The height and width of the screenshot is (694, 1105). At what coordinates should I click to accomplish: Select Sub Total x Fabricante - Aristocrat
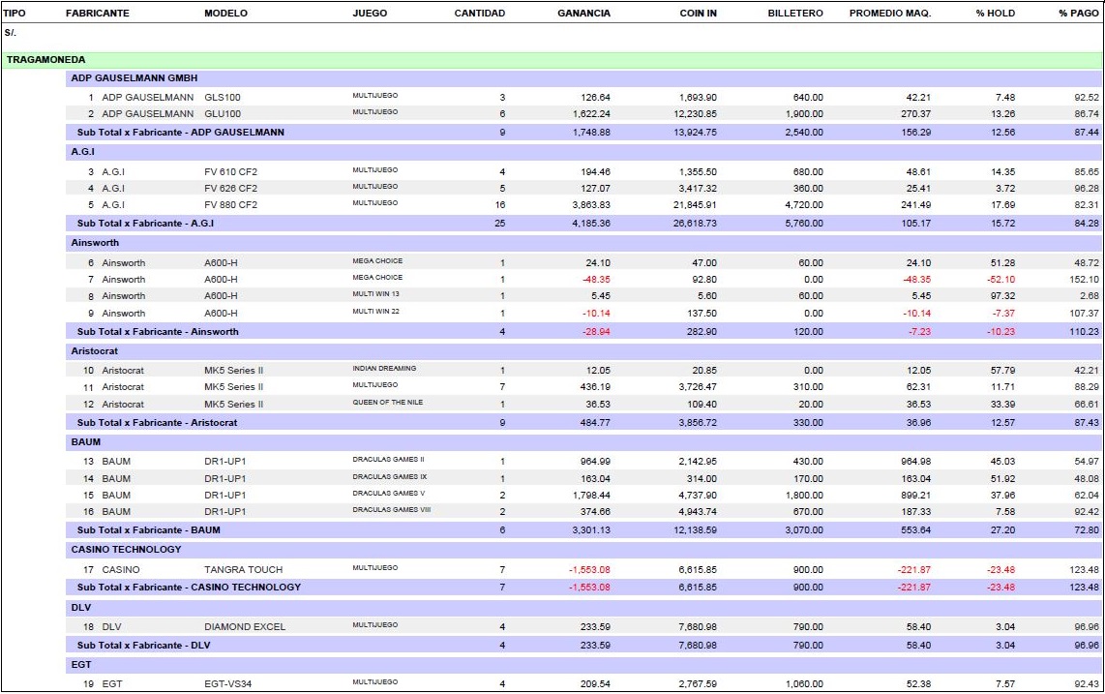click(583, 422)
